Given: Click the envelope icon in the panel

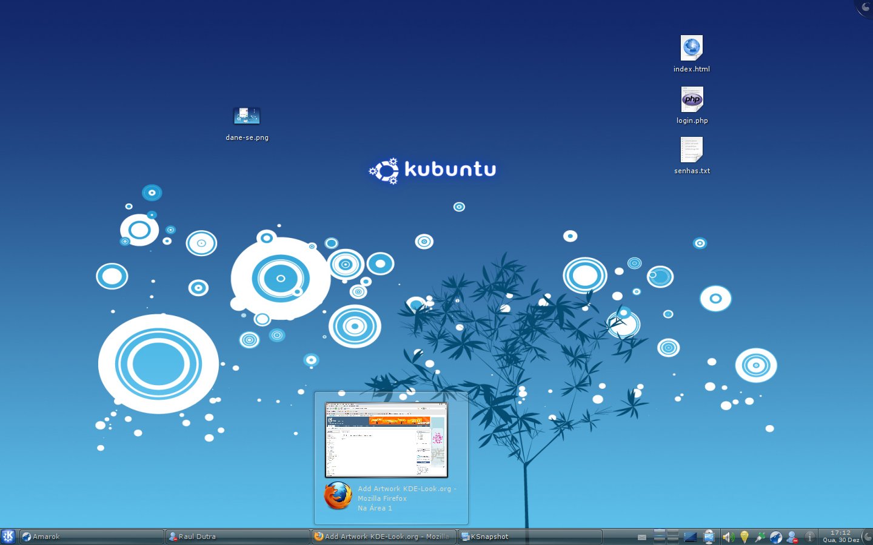Looking at the screenshot, I should (642, 537).
